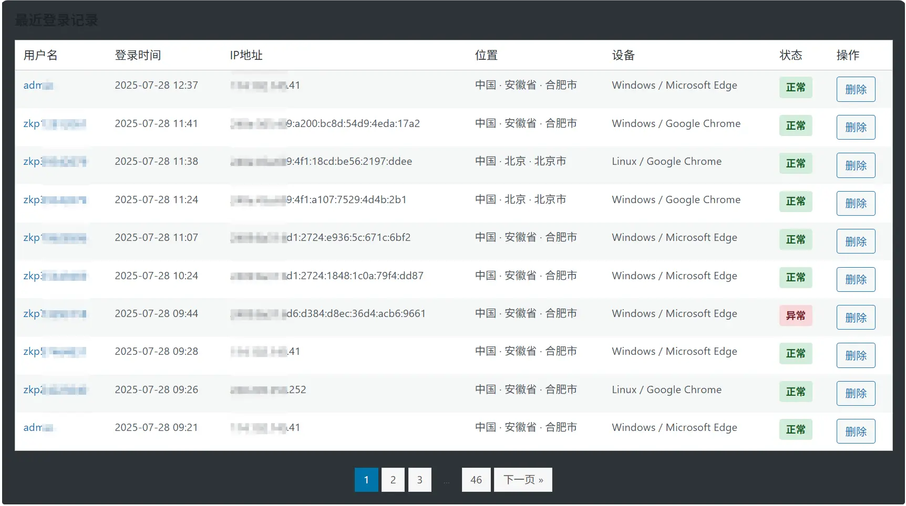Click IP ending d1:2724:e936:5c:671c:6bf2
This screenshot has height=506, width=906.
321,237
